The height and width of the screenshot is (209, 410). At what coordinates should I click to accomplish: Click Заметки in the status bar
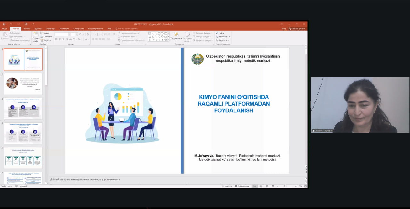click(x=227, y=186)
